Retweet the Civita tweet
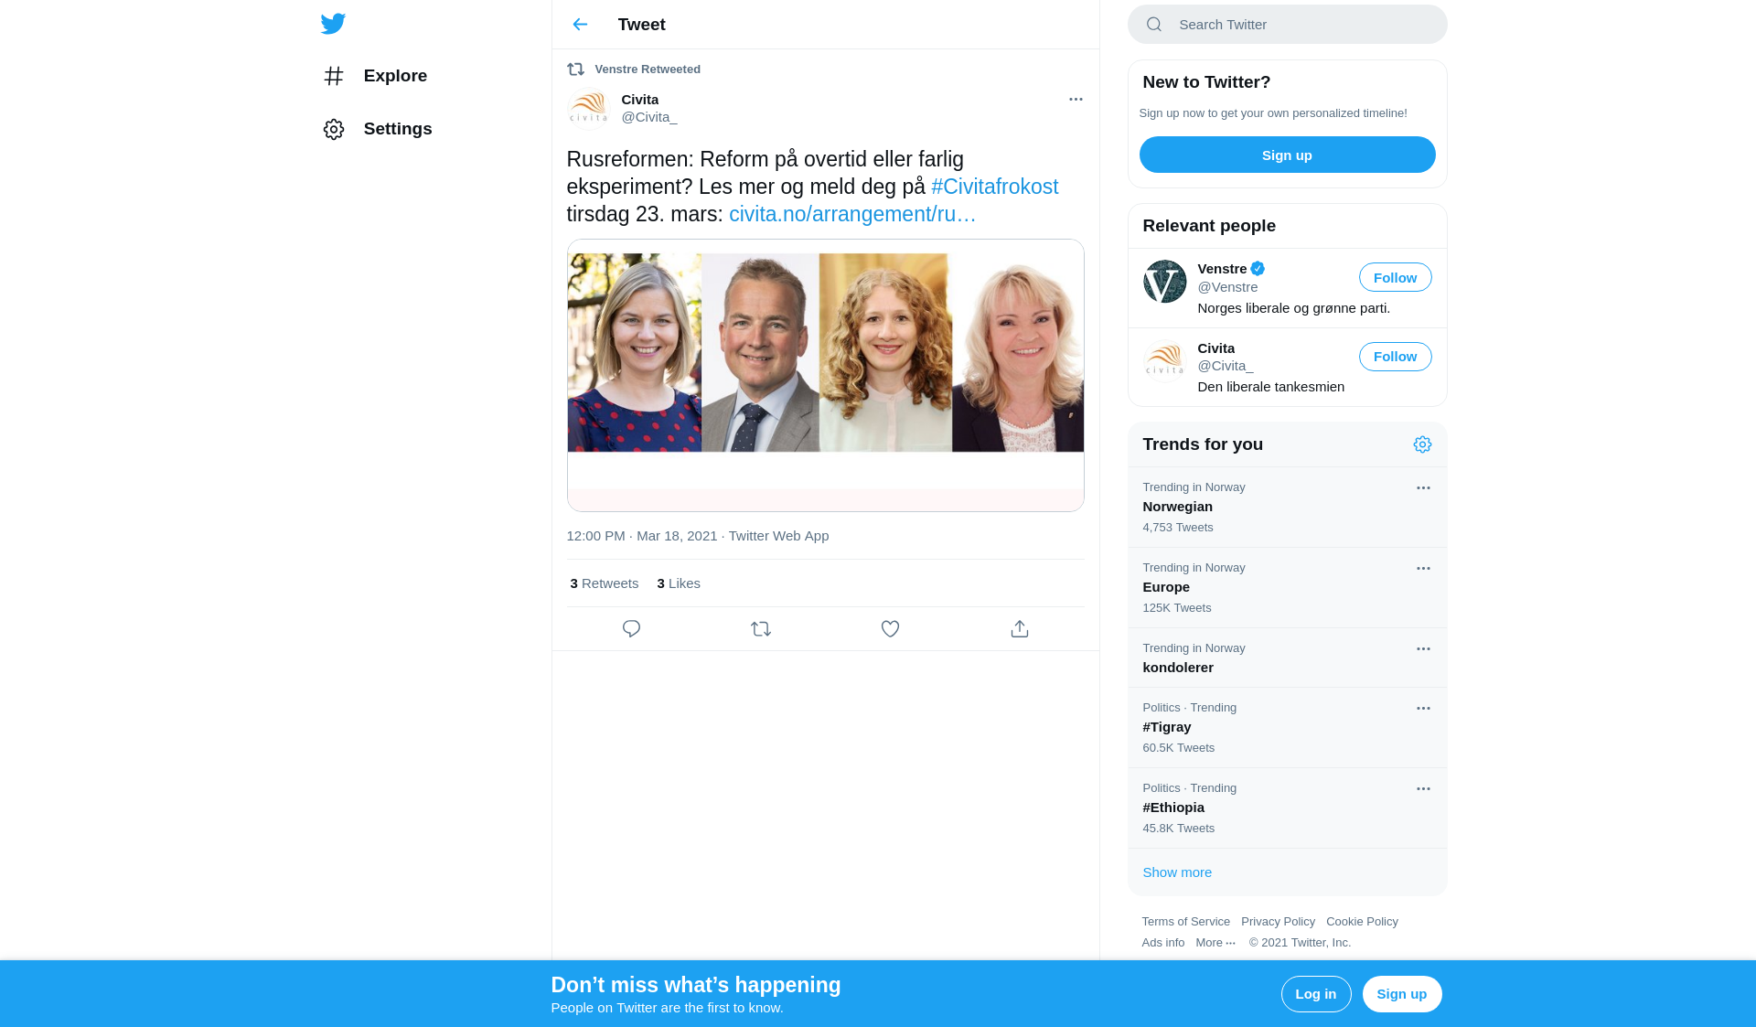This screenshot has height=1027, width=1756. click(x=761, y=629)
